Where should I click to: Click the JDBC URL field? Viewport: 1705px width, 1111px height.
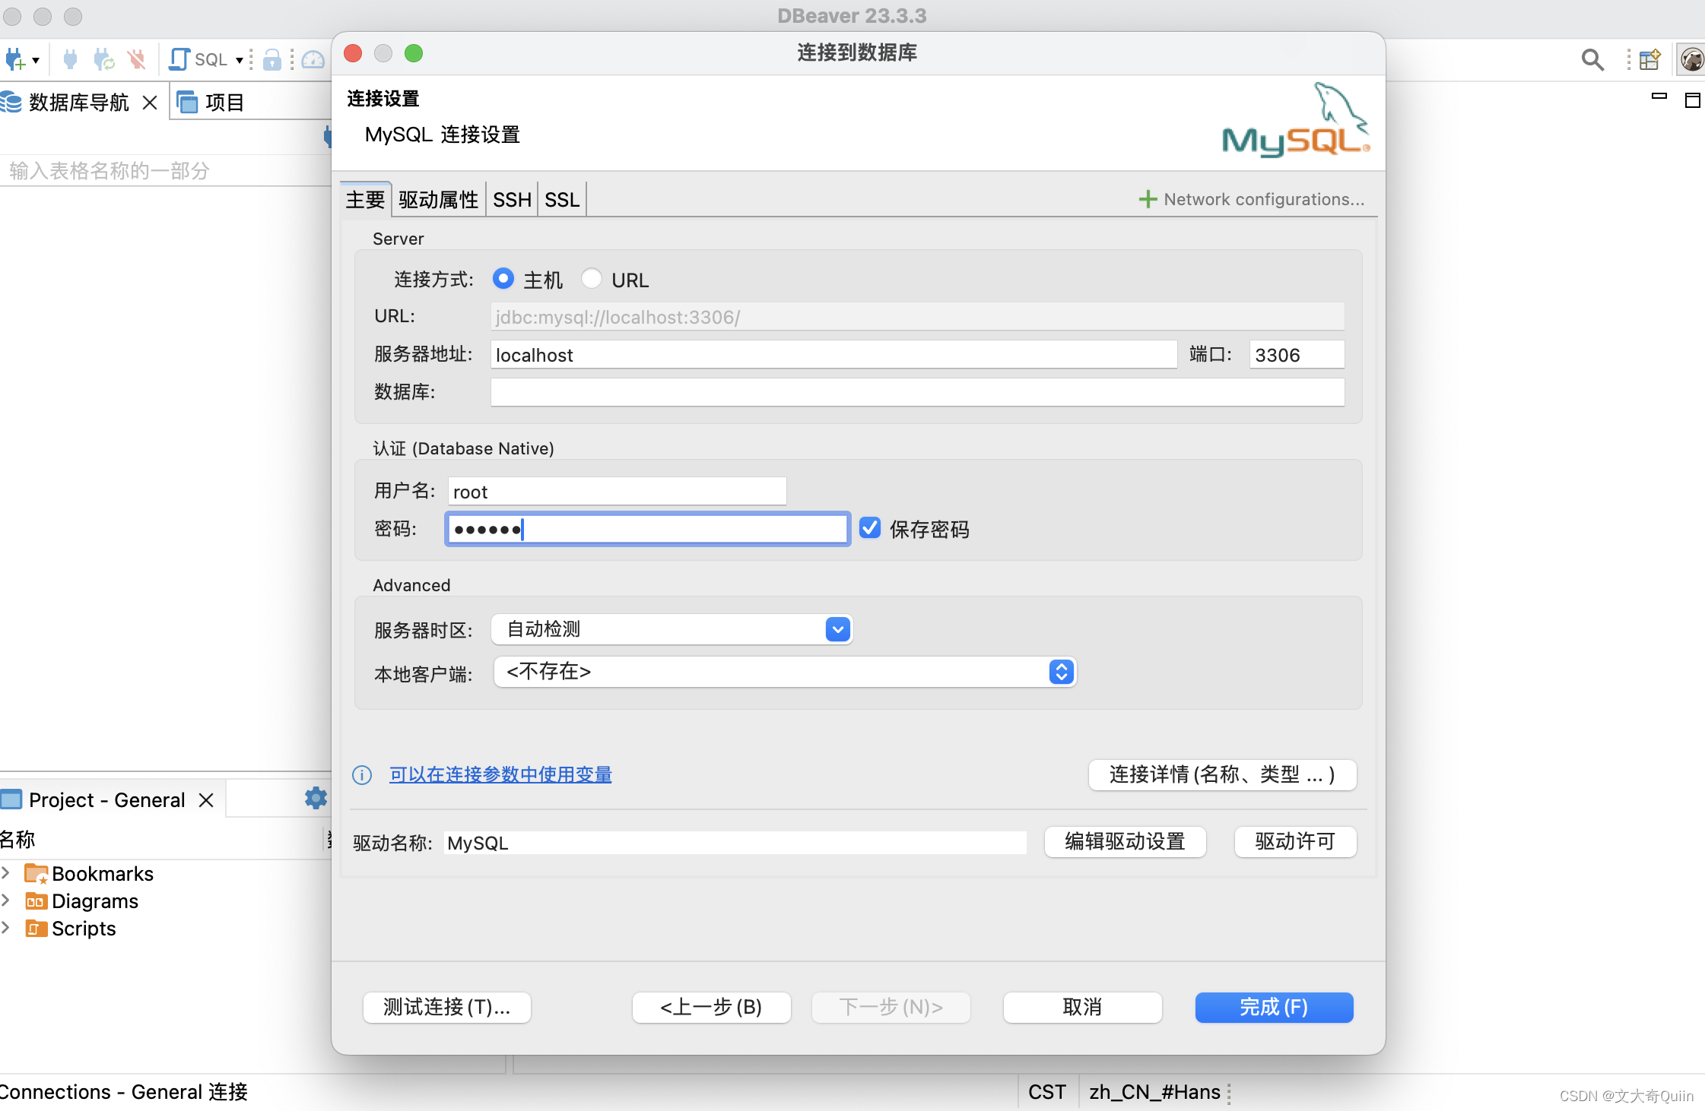[917, 317]
